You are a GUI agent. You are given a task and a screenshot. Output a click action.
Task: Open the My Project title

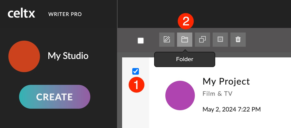226,82
